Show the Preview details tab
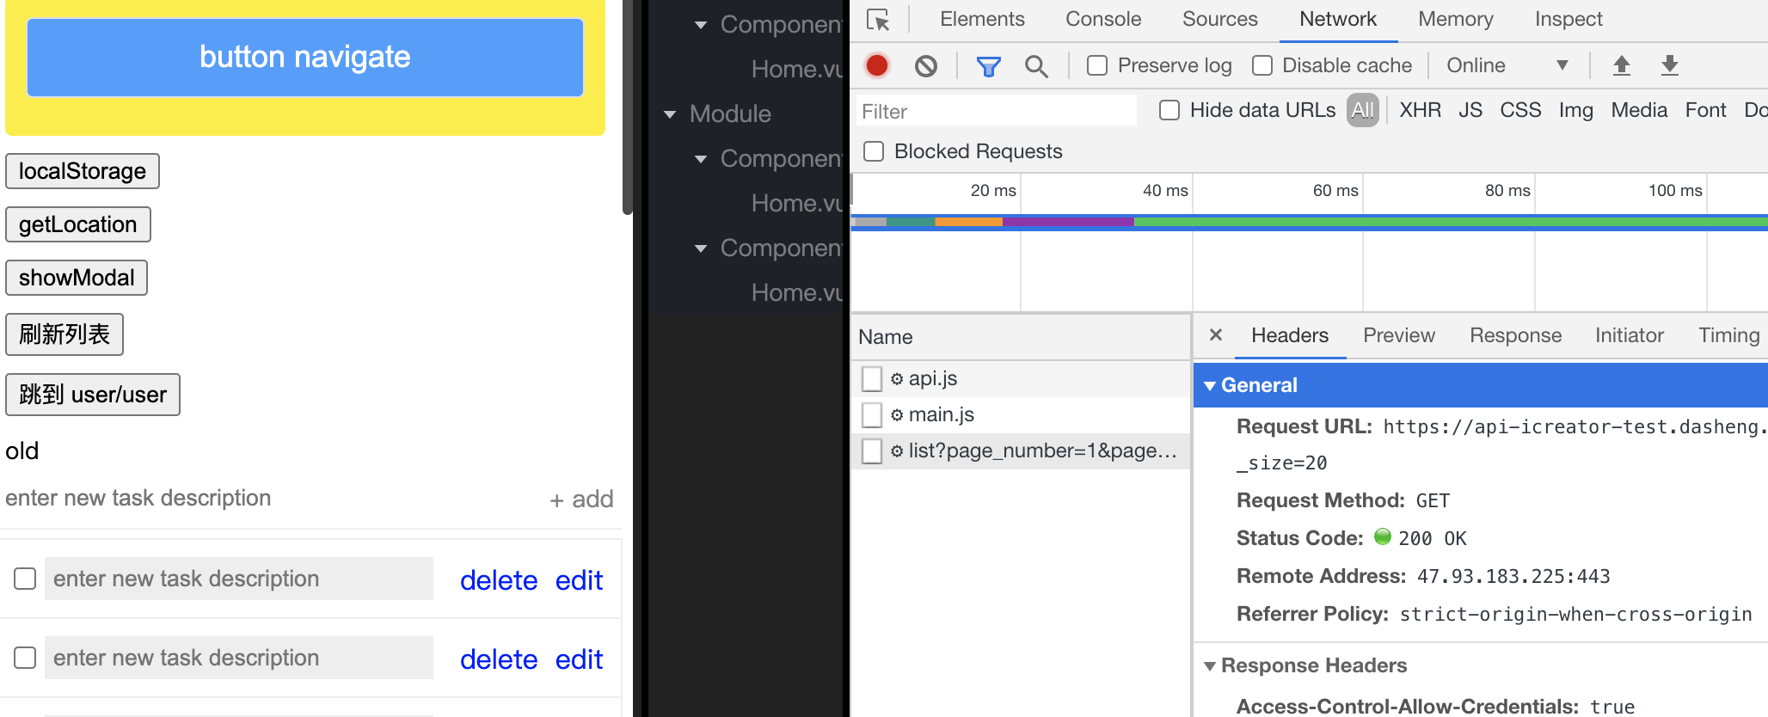Viewport: 1768px width, 717px height. pyautogui.click(x=1399, y=335)
